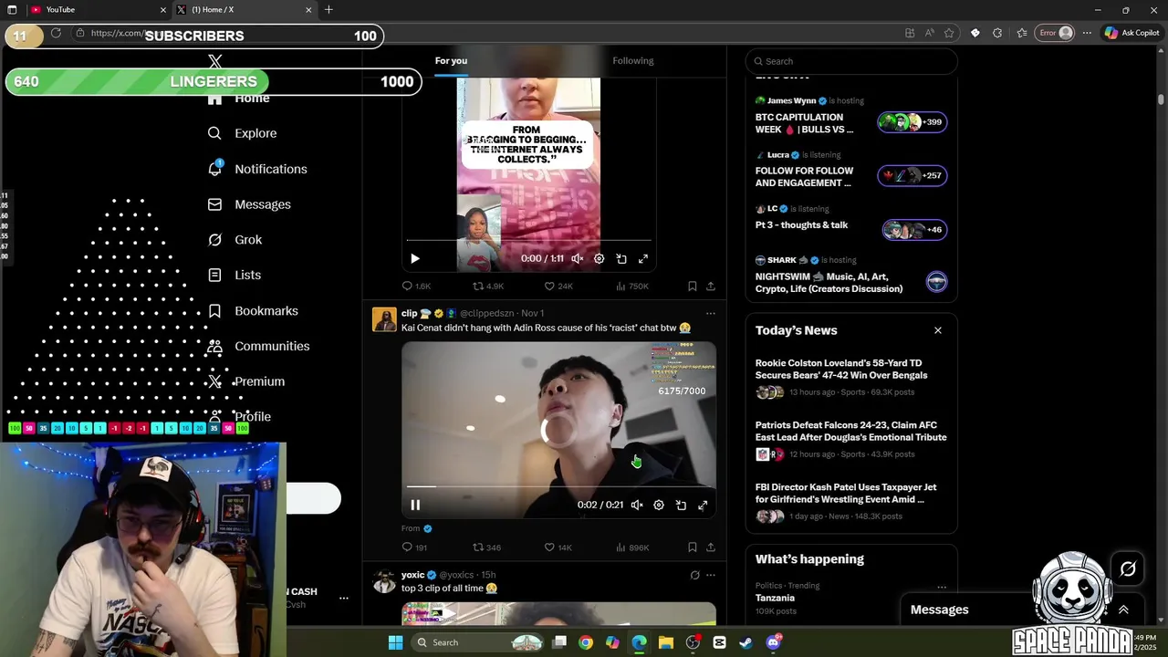Viewport: 1168px width, 657px height.
Task: Open the Grok floating button near Messages
Action: 1128,569
